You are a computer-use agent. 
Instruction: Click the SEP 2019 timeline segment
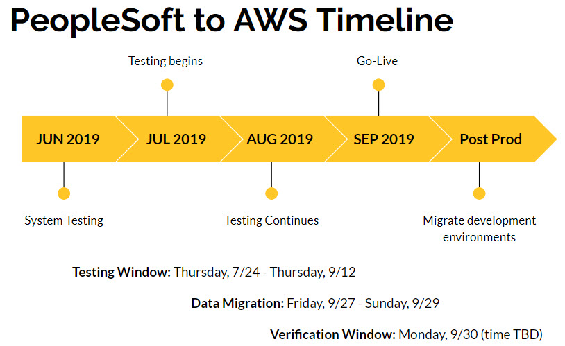click(384, 139)
